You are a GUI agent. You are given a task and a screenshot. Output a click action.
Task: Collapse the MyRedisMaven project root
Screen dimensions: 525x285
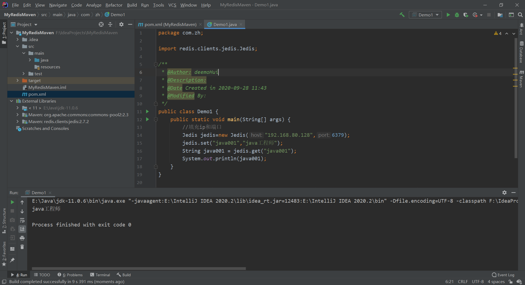click(x=11, y=33)
